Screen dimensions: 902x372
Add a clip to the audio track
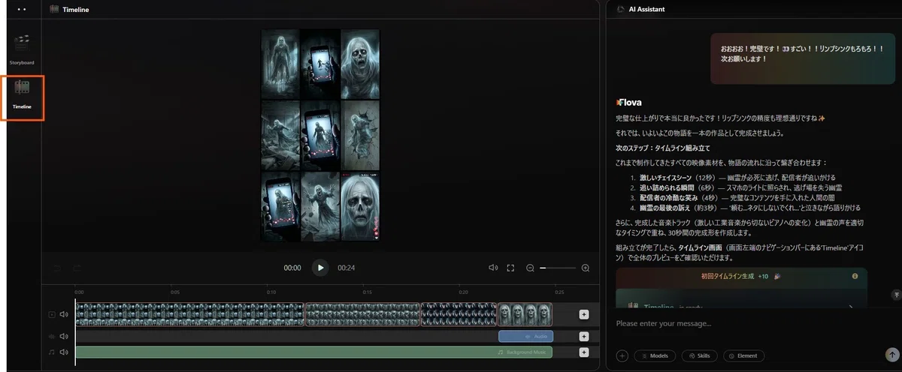click(584, 337)
